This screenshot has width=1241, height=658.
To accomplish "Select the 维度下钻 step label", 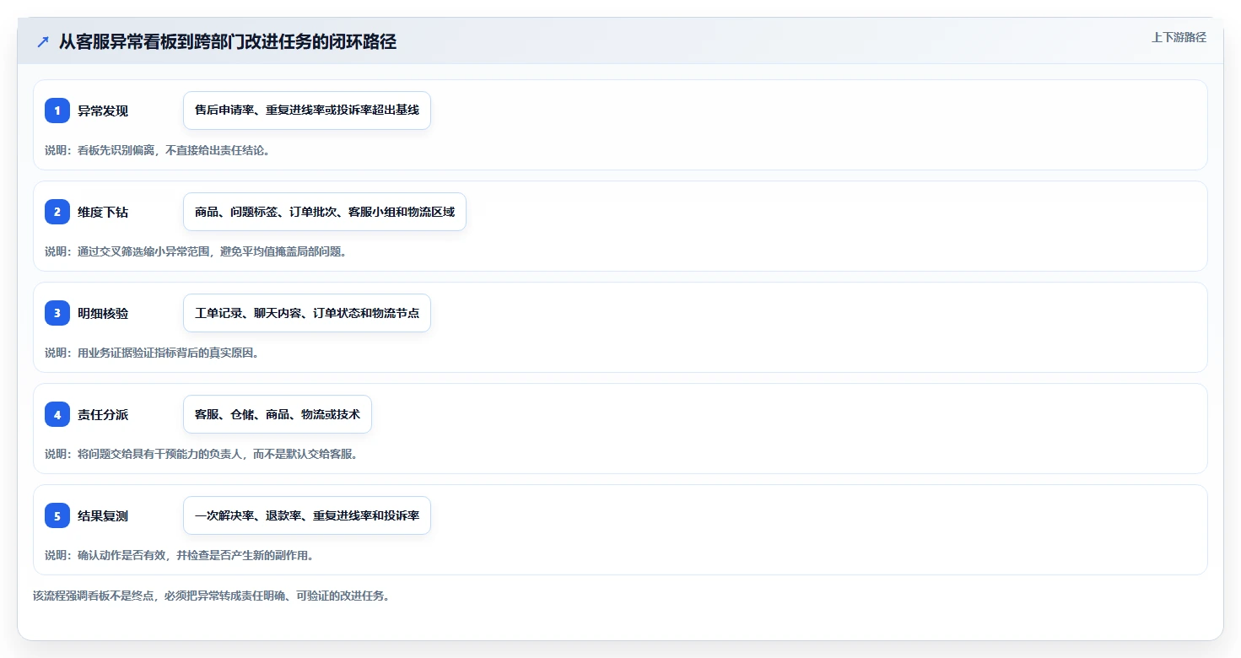I will pos(103,212).
